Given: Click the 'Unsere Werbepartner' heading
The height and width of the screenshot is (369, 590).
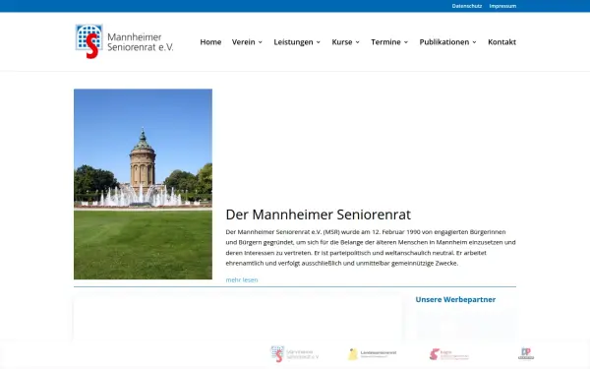Looking at the screenshot, I should point(455,300).
